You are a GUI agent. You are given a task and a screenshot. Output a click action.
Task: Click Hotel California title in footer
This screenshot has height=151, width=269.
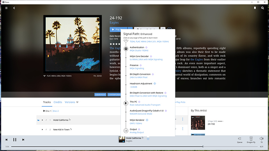pos(133,138)
